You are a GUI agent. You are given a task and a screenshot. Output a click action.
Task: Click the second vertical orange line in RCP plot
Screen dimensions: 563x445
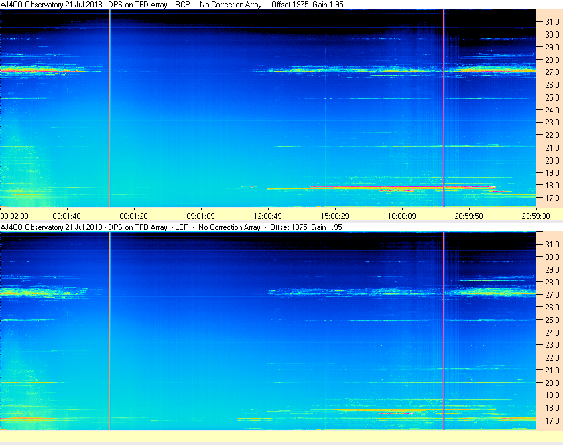(444, 108)
